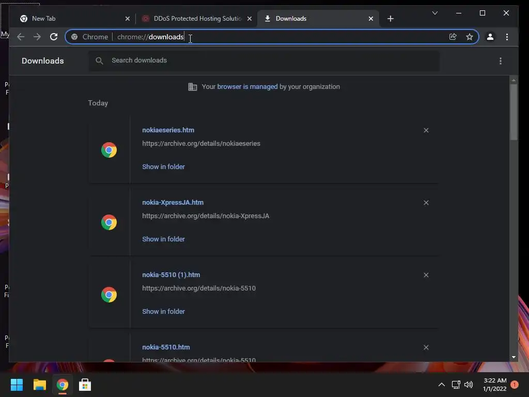Click the Chrome file icon for nokiaeseries.htm
The image size is (529, 397).
tap(109, 150)
